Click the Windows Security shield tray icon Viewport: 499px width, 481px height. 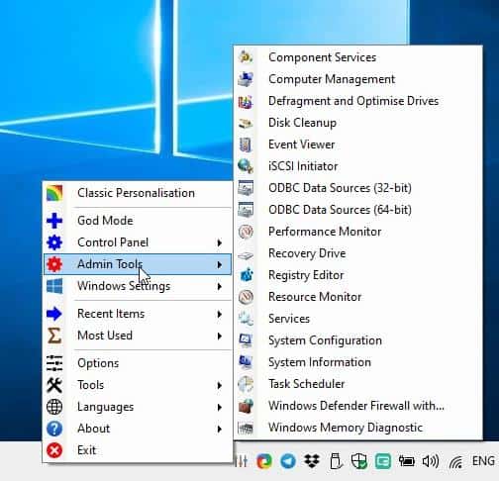pos(359,461)
